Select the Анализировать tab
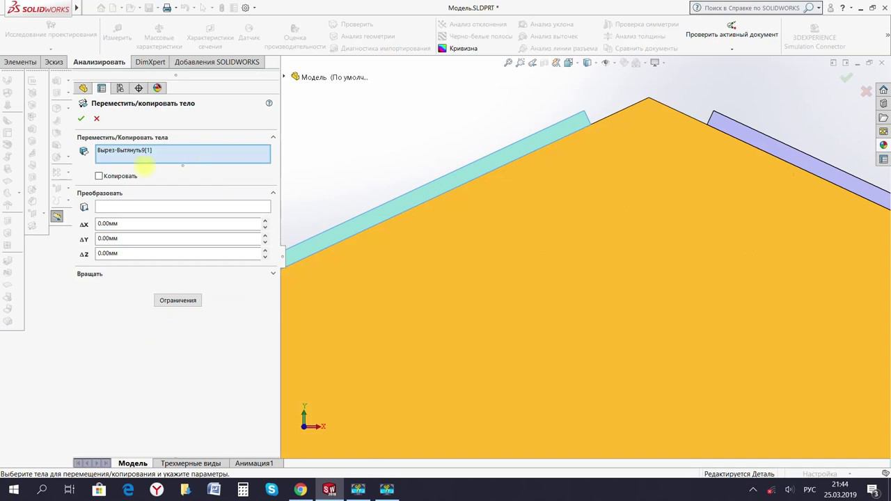The width and height of the screenshot is (891, 501). [99, 62]
